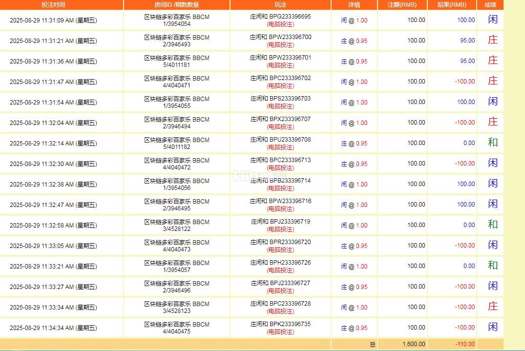
Task: Click the 房间ID/期数数量 column header
Action: (176, 5)
